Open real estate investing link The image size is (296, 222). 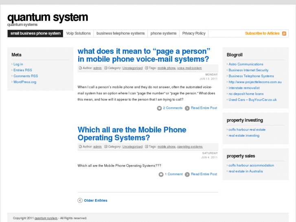pos(244,136)
